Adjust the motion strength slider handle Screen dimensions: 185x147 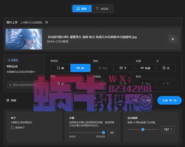point(143,129)
